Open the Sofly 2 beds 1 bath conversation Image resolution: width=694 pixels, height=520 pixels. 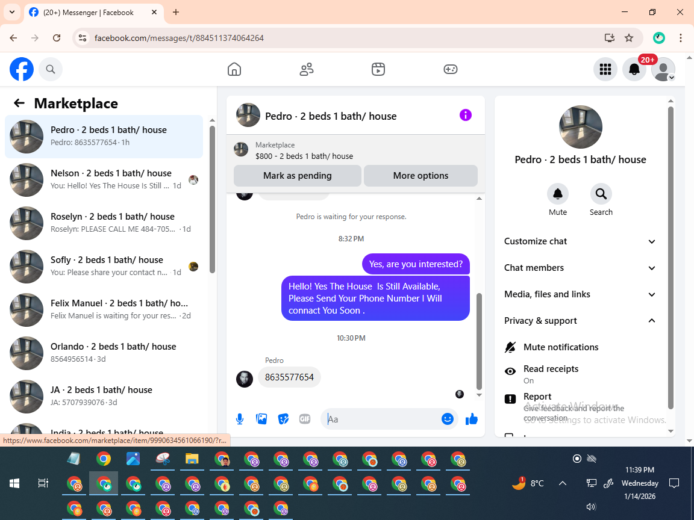coord(104,266)
